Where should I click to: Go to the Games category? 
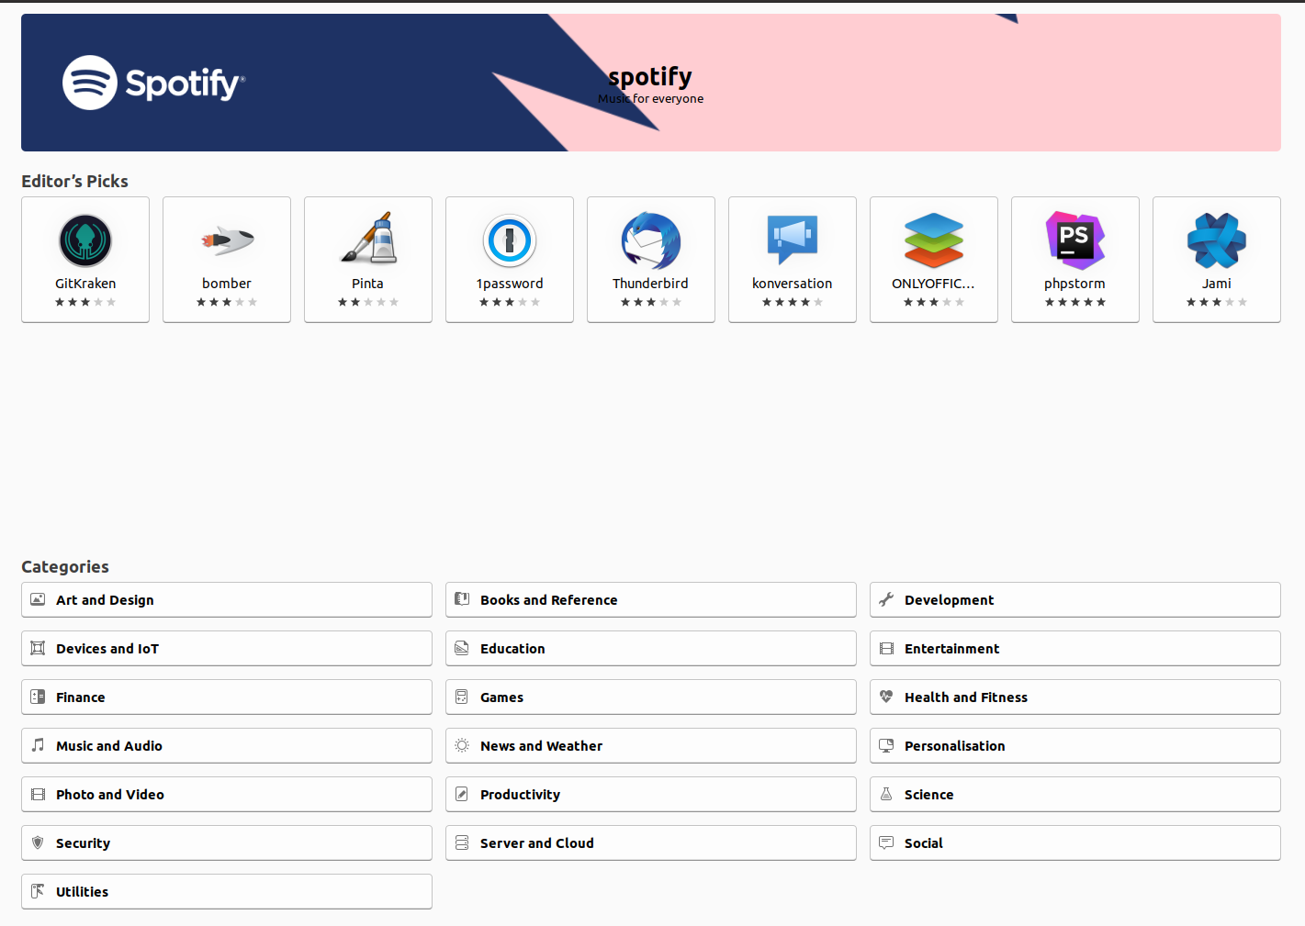coord(651,697)
